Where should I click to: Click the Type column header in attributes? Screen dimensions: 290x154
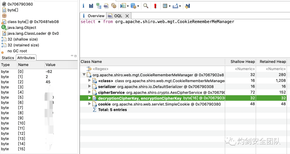pyautogui.click(x=9, y=65)
